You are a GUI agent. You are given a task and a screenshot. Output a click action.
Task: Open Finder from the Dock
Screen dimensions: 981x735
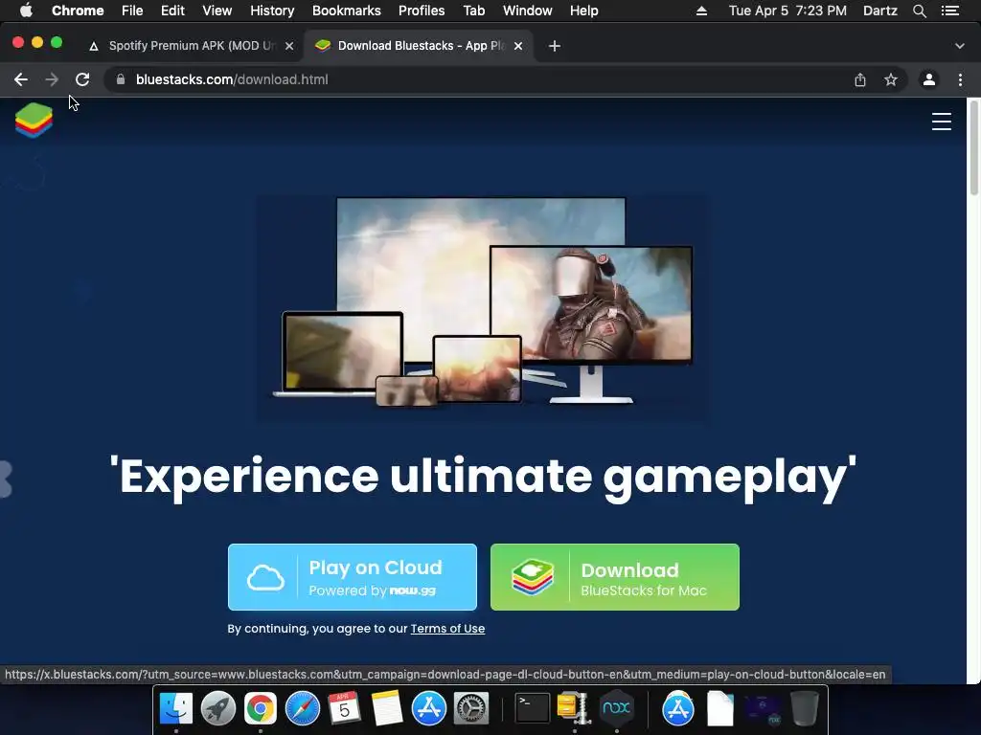coord(176,708)
